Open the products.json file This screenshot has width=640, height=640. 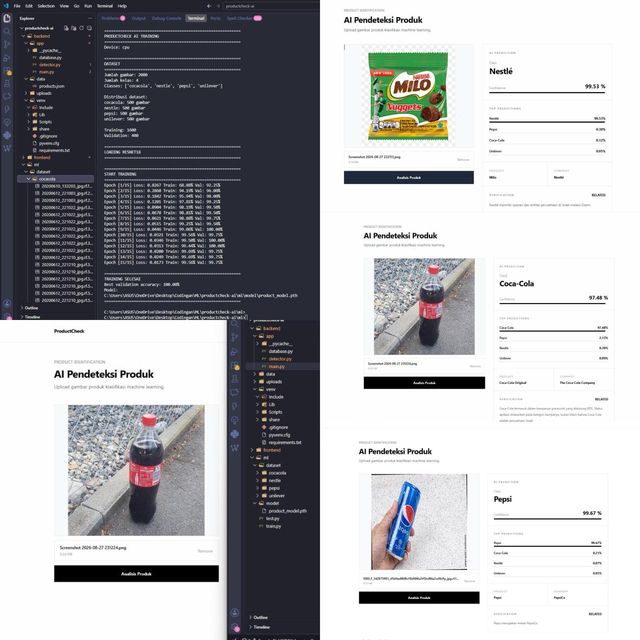coord(51,86)
